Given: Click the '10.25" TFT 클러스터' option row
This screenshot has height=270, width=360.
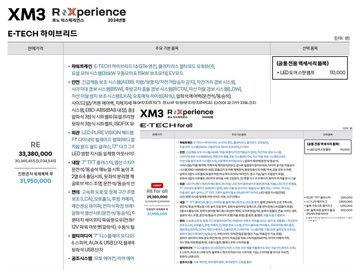Looking at the screenshot, I should [328, 197].
